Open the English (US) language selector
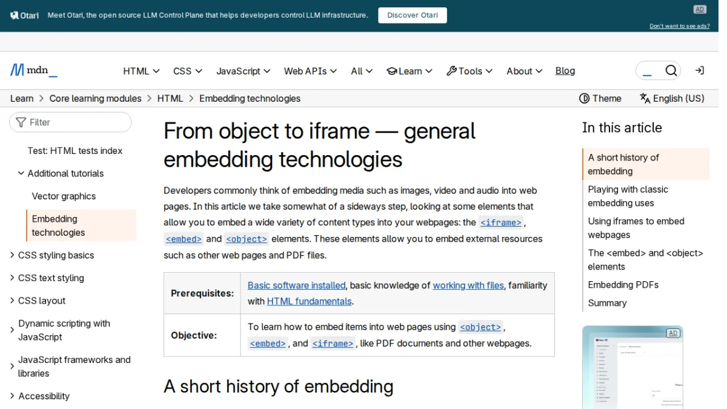 (x=672, y=98)
